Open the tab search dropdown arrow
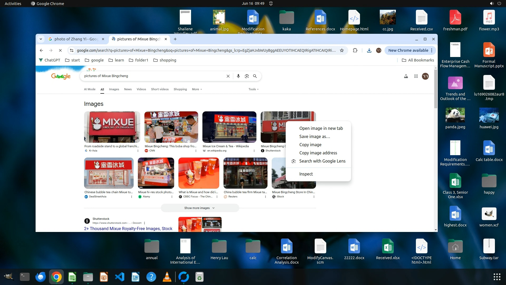 (41, 39)
